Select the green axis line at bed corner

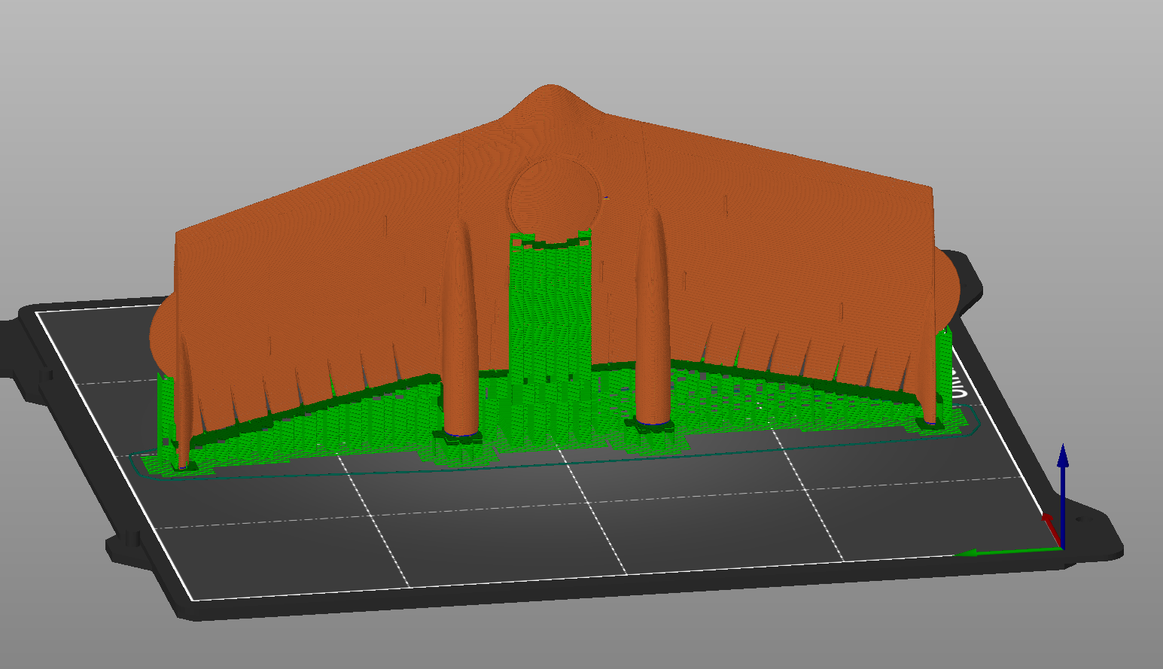pyautogui.click(x=1009, y=552)
